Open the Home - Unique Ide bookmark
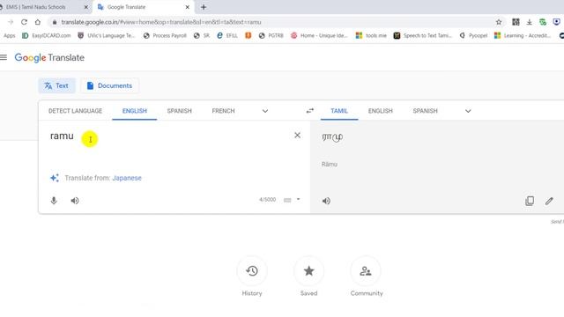 319,35
